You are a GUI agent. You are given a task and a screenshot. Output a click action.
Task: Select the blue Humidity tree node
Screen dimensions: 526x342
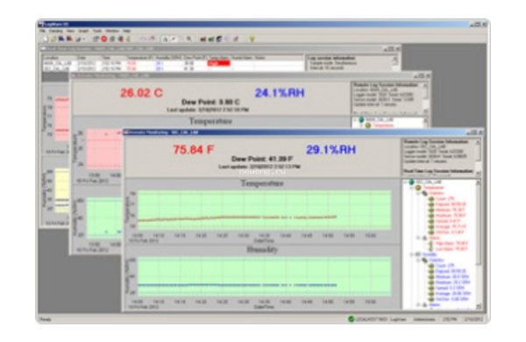pos(430,254)
